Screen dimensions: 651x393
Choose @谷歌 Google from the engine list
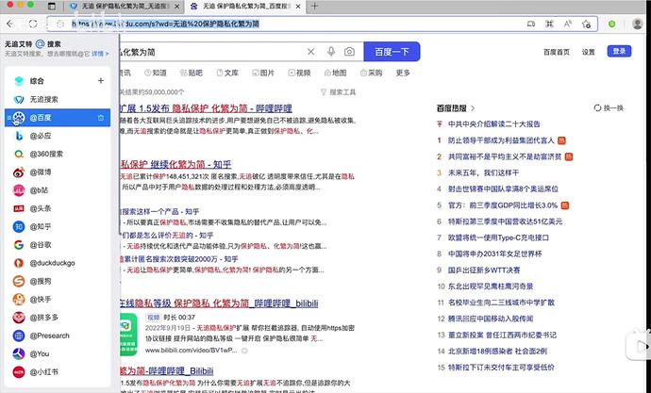[x=40, y=245]
